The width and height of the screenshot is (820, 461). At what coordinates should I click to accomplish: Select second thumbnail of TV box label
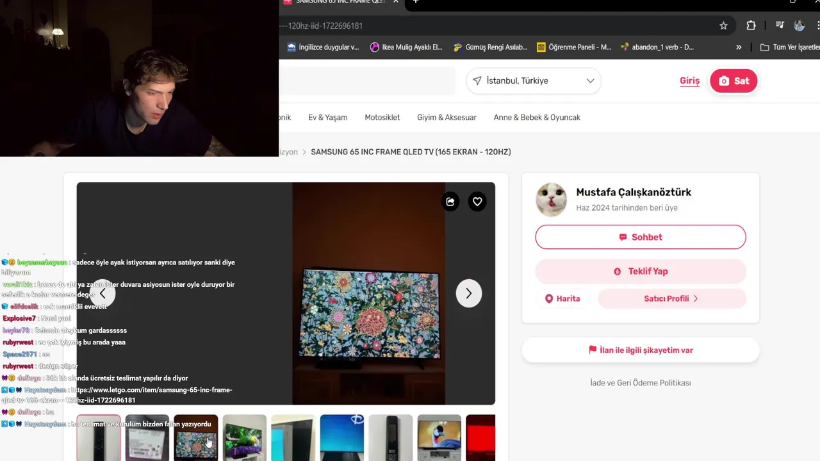[147, 438]
